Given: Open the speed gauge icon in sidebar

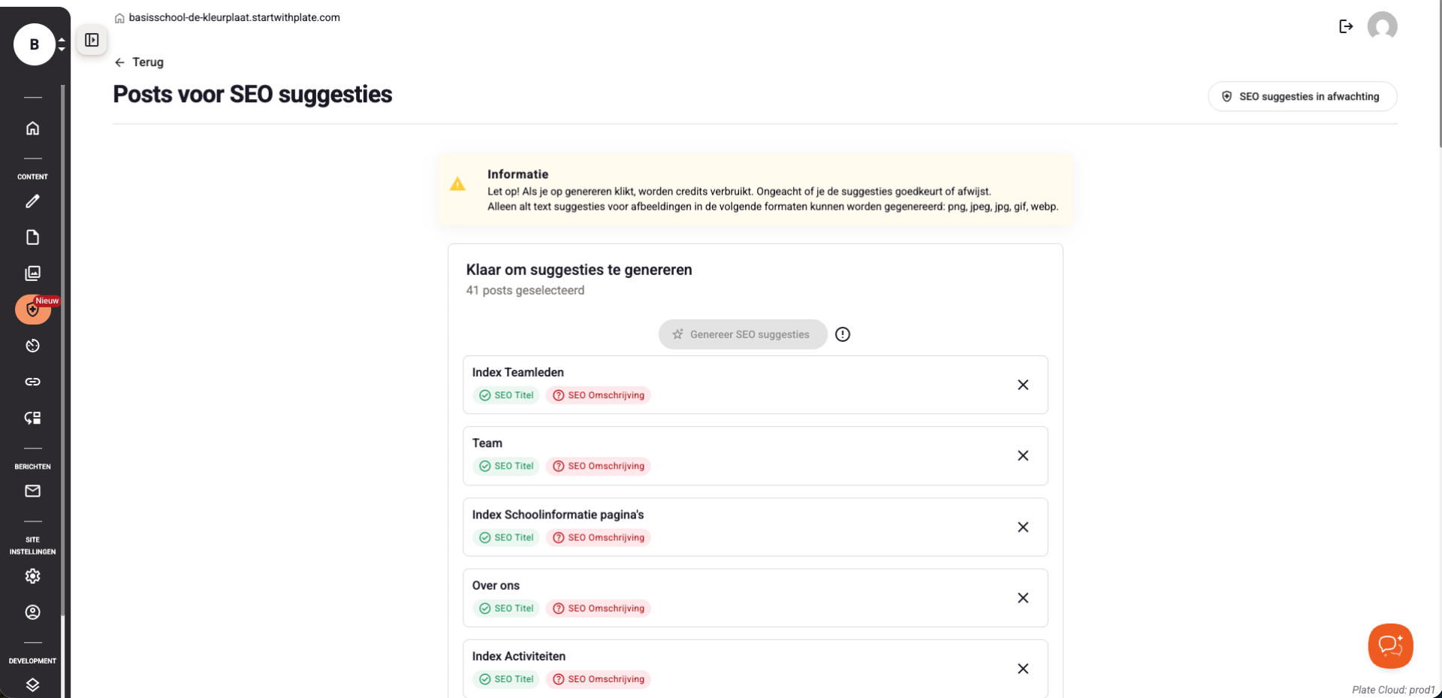Looking at the screenshot, I should click(x=32, y=346).
